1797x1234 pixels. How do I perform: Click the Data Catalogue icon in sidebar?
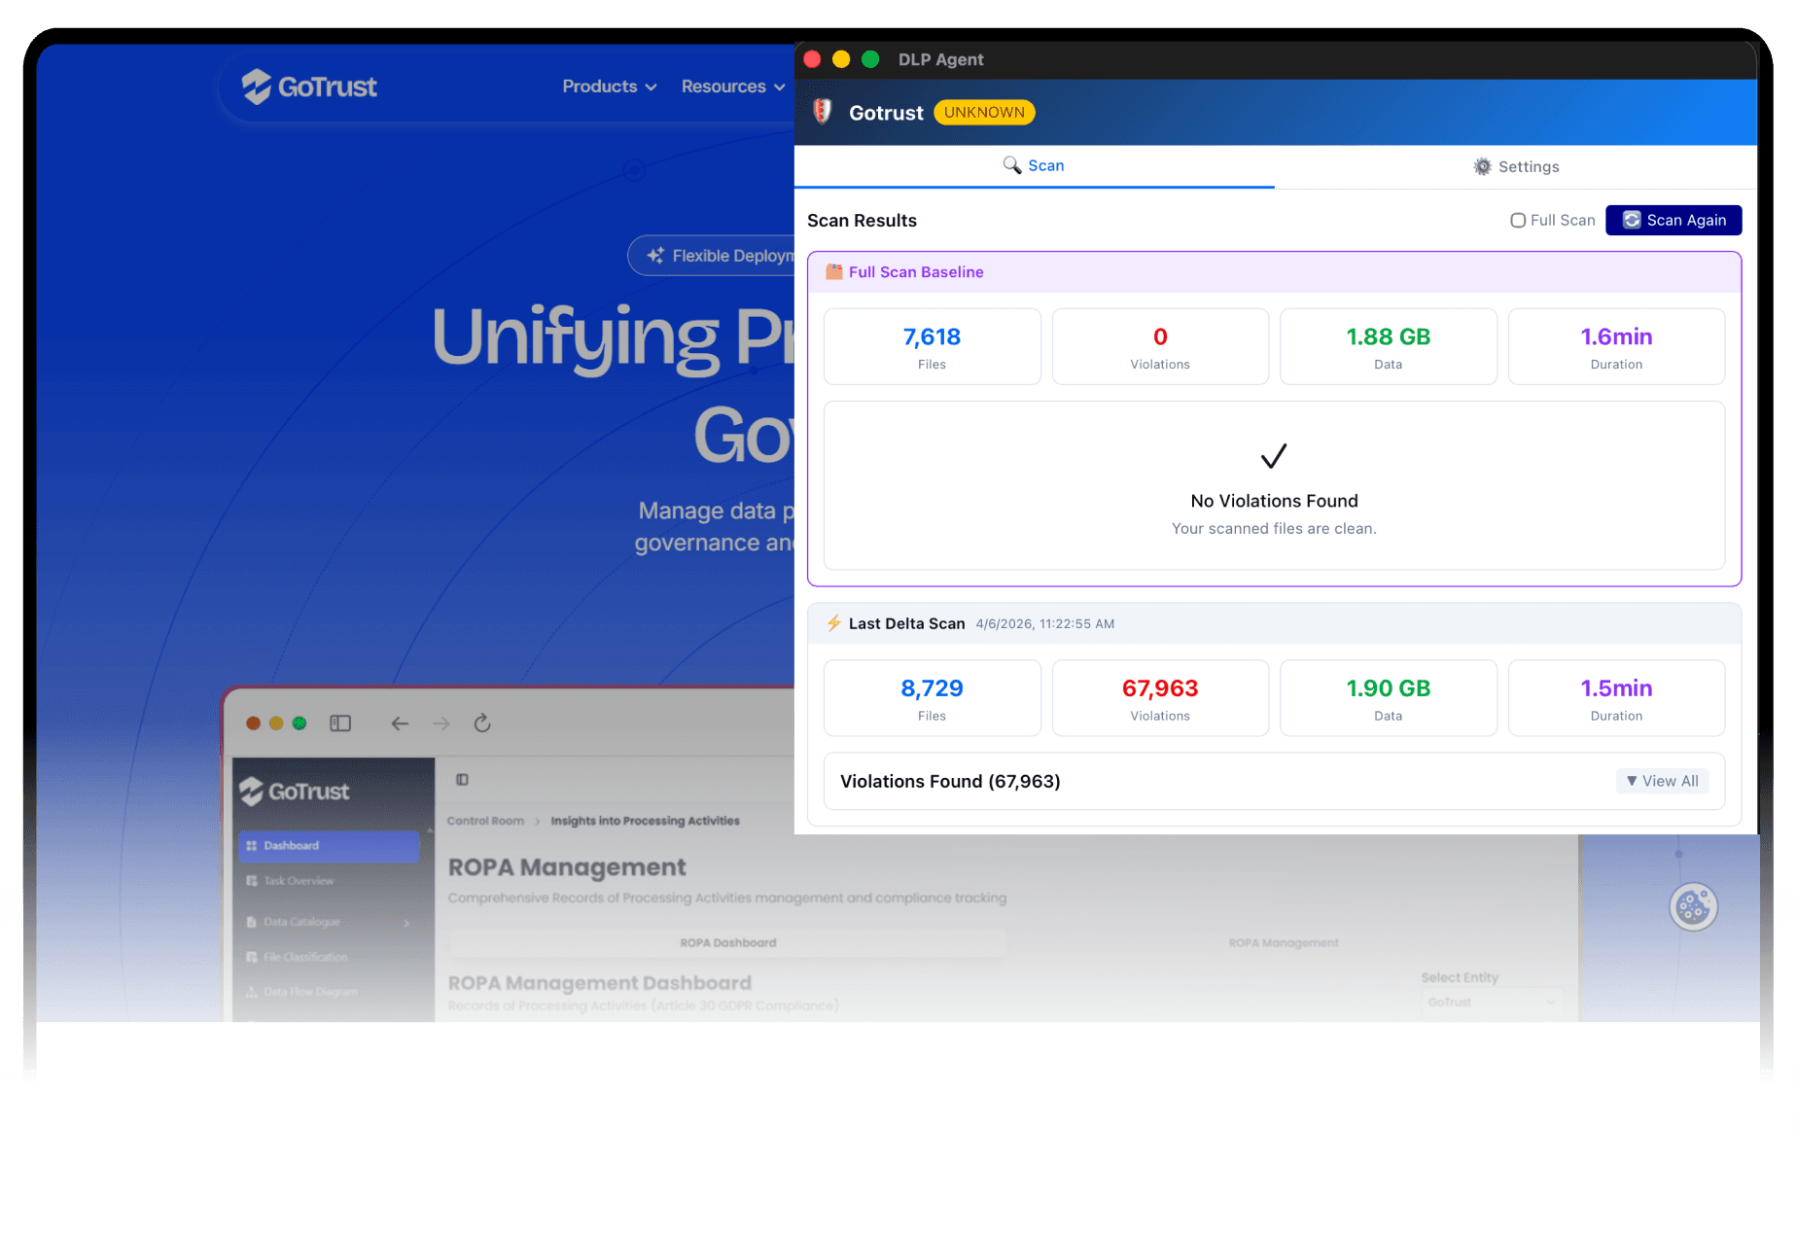252,922
